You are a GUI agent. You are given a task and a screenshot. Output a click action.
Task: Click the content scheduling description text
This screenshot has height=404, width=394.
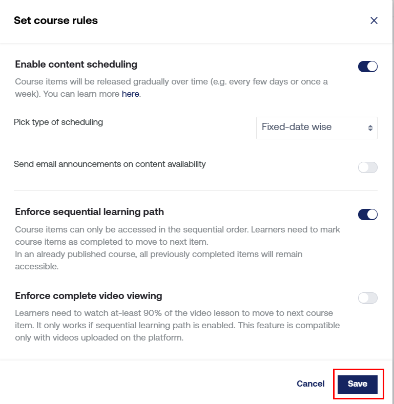(171, 82)
